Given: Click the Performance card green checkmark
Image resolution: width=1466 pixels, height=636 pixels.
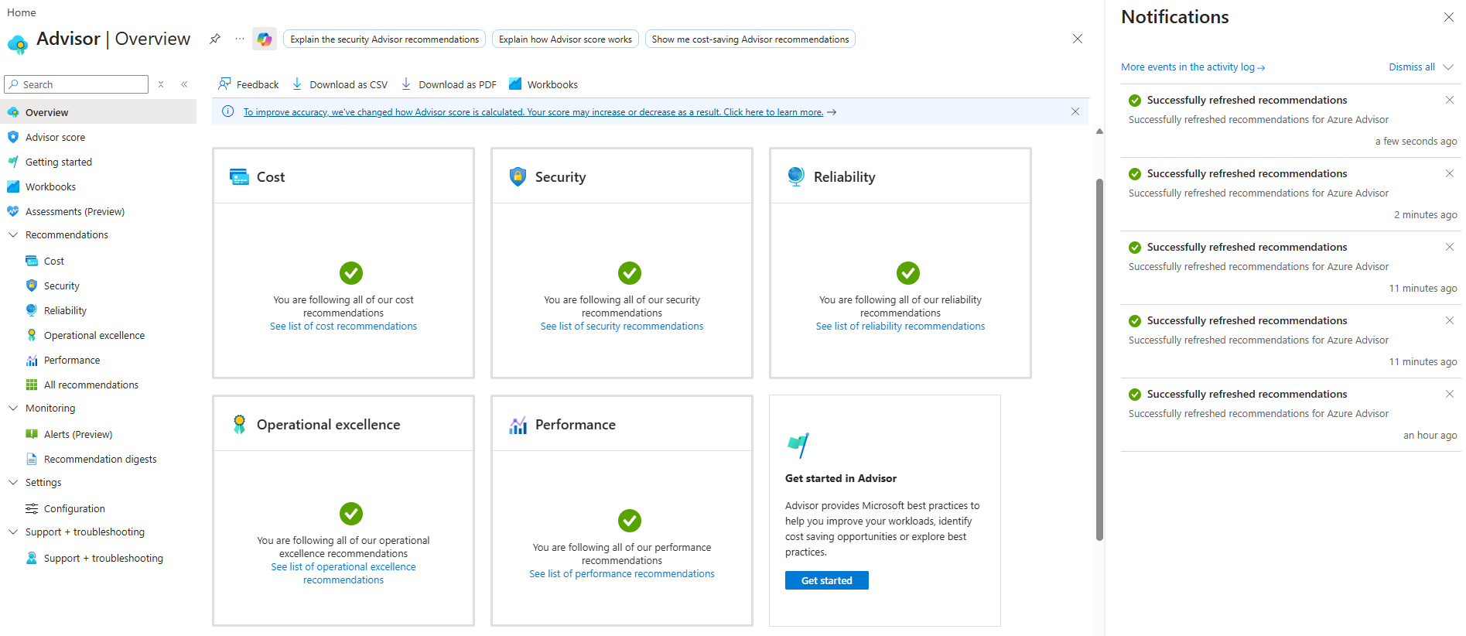Looking at the screenshot, I should tap(630, 521).
